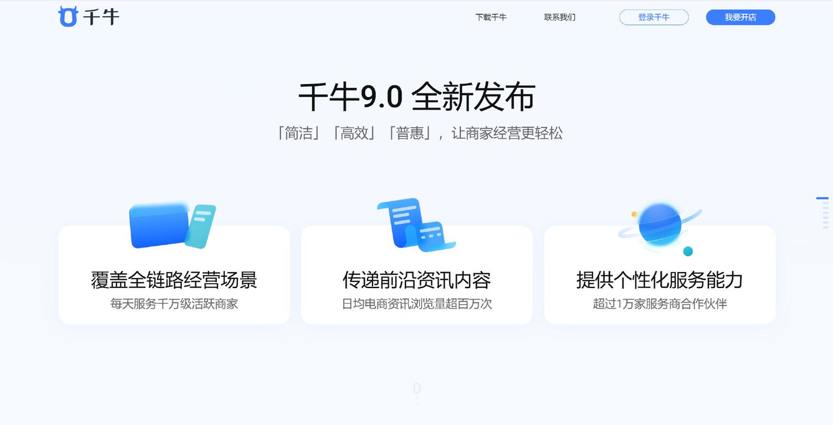
Task: Open the 下载千牛 navigation link
Action: [x=491, y=17]
